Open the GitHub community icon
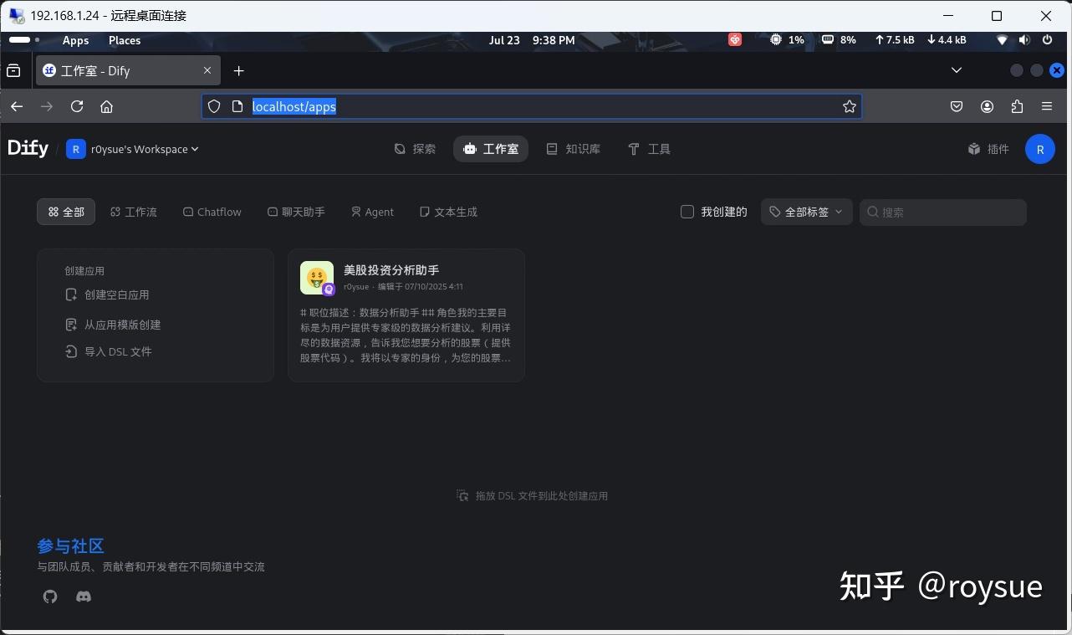 50,597
